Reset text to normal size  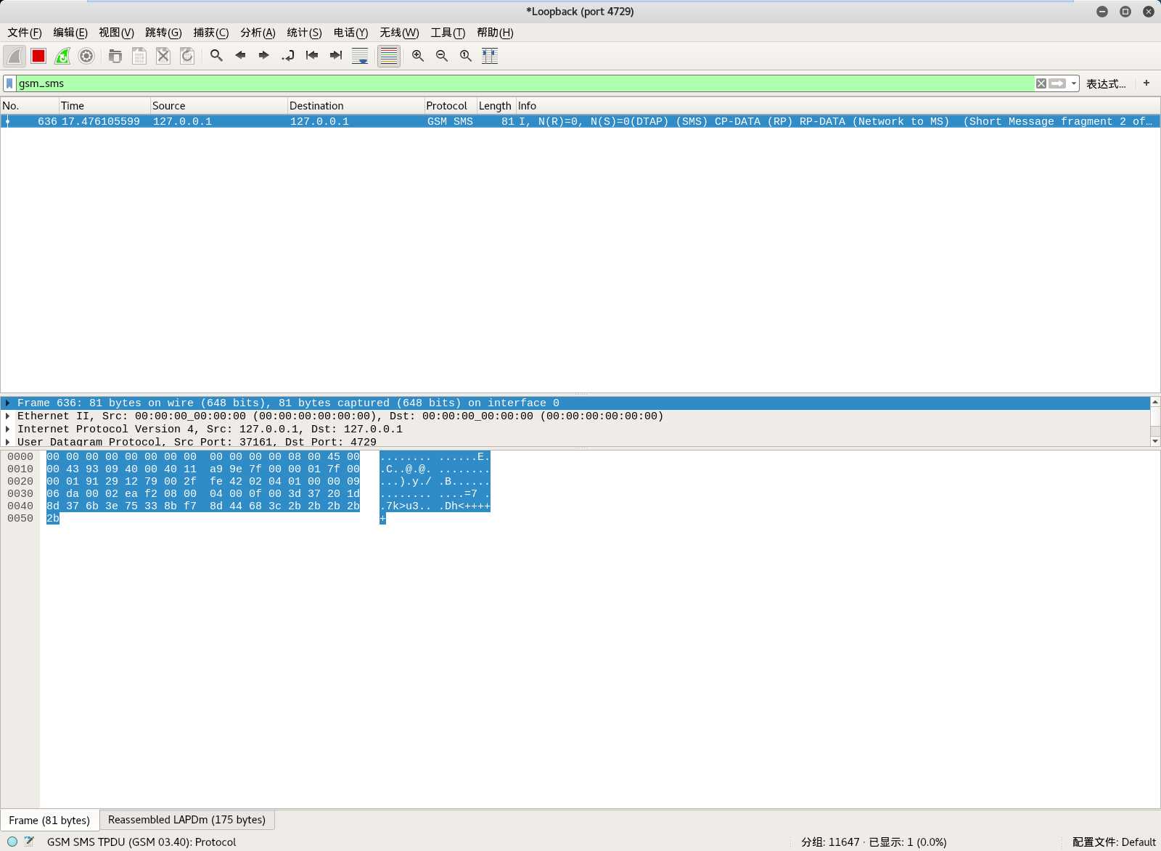[x=466, y=56]
